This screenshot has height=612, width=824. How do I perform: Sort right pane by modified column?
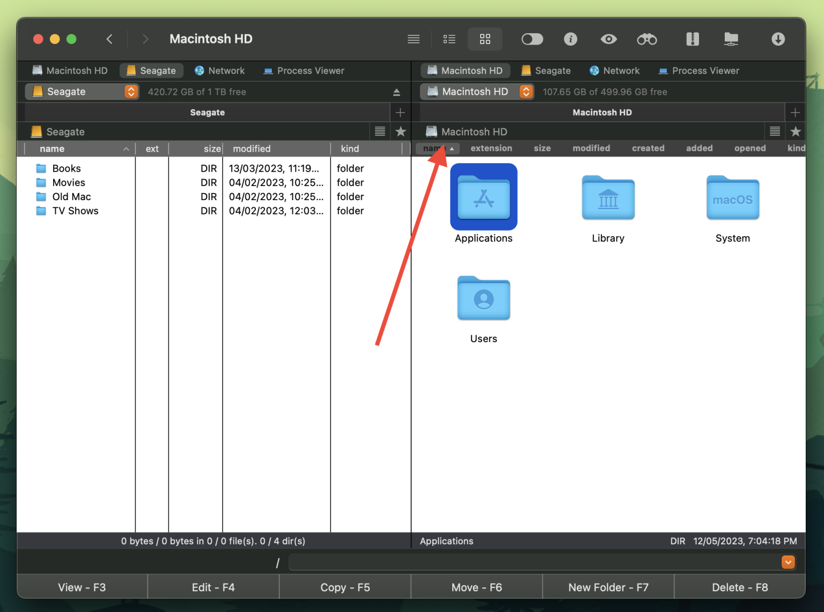(x=591, y=149)
